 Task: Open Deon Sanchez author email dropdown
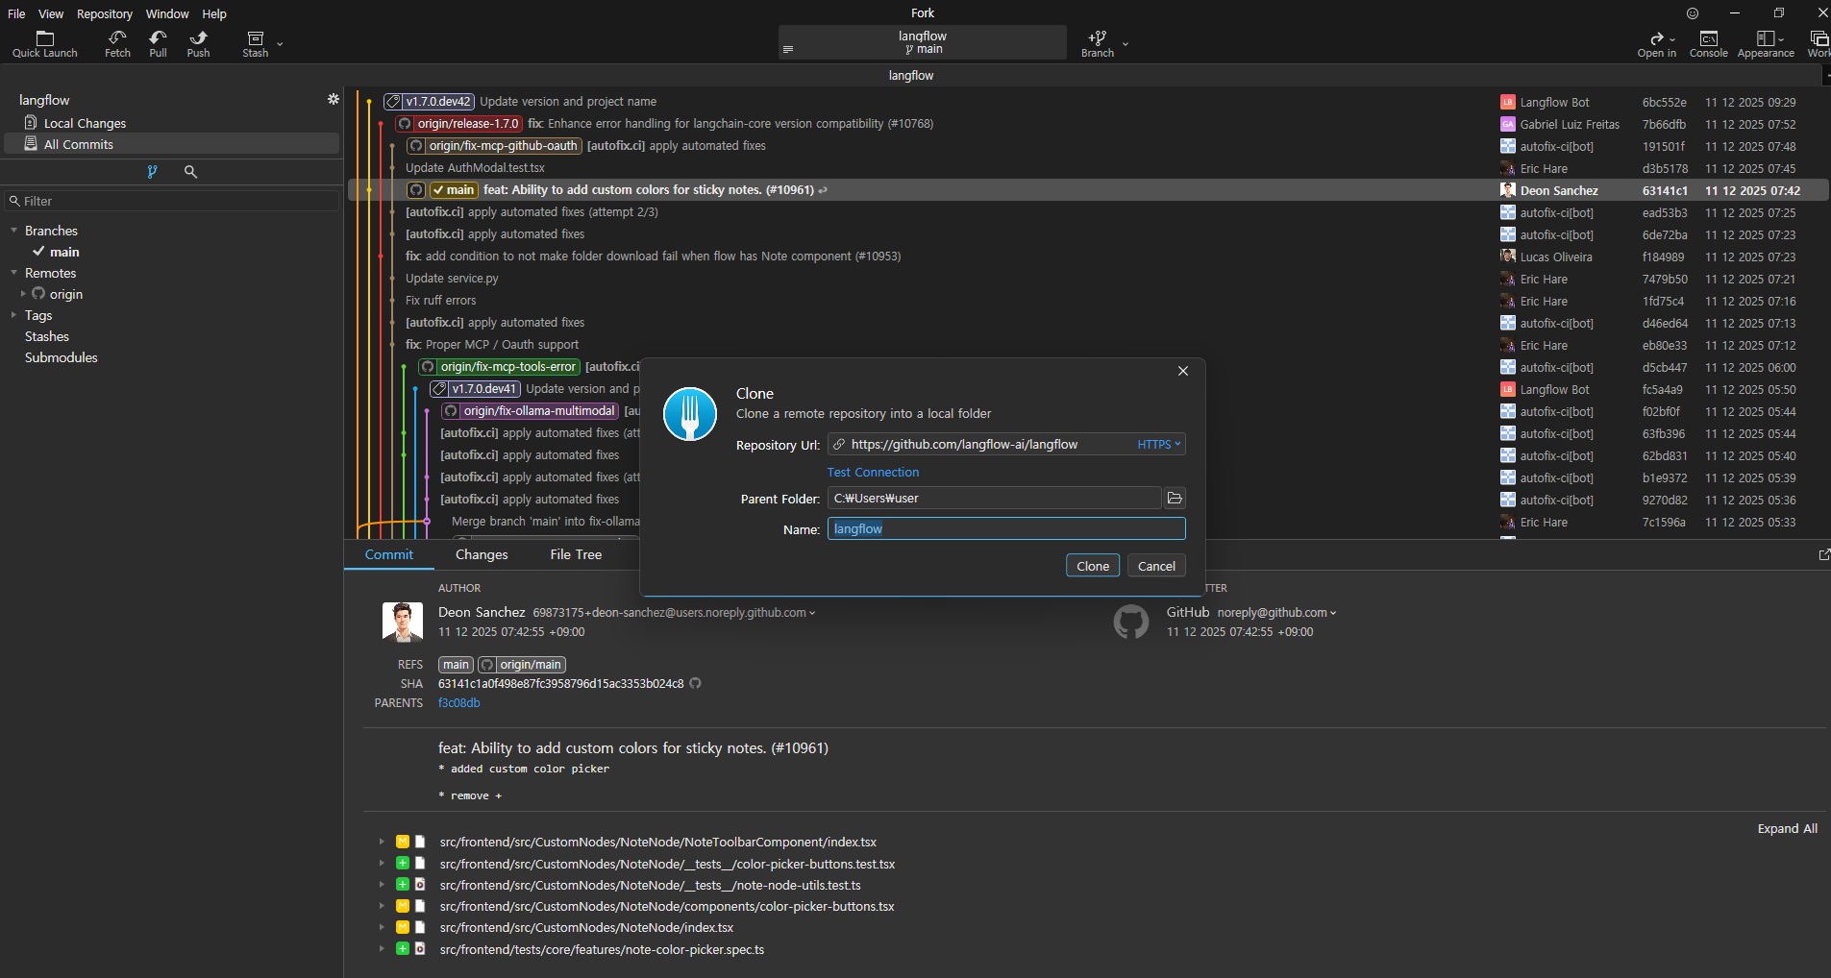point(812,613)
